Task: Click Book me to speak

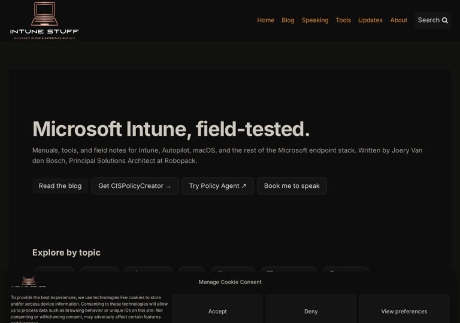Action: [292, 186]
